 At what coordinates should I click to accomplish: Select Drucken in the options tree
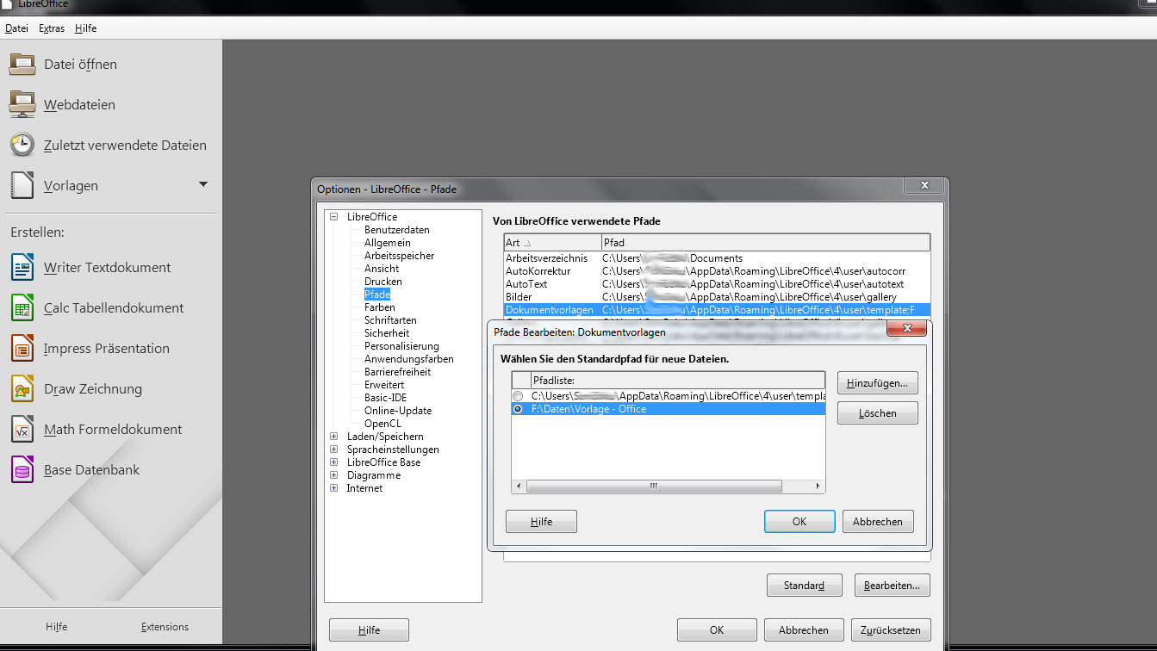pyautogui.click(x=383, y=282)
